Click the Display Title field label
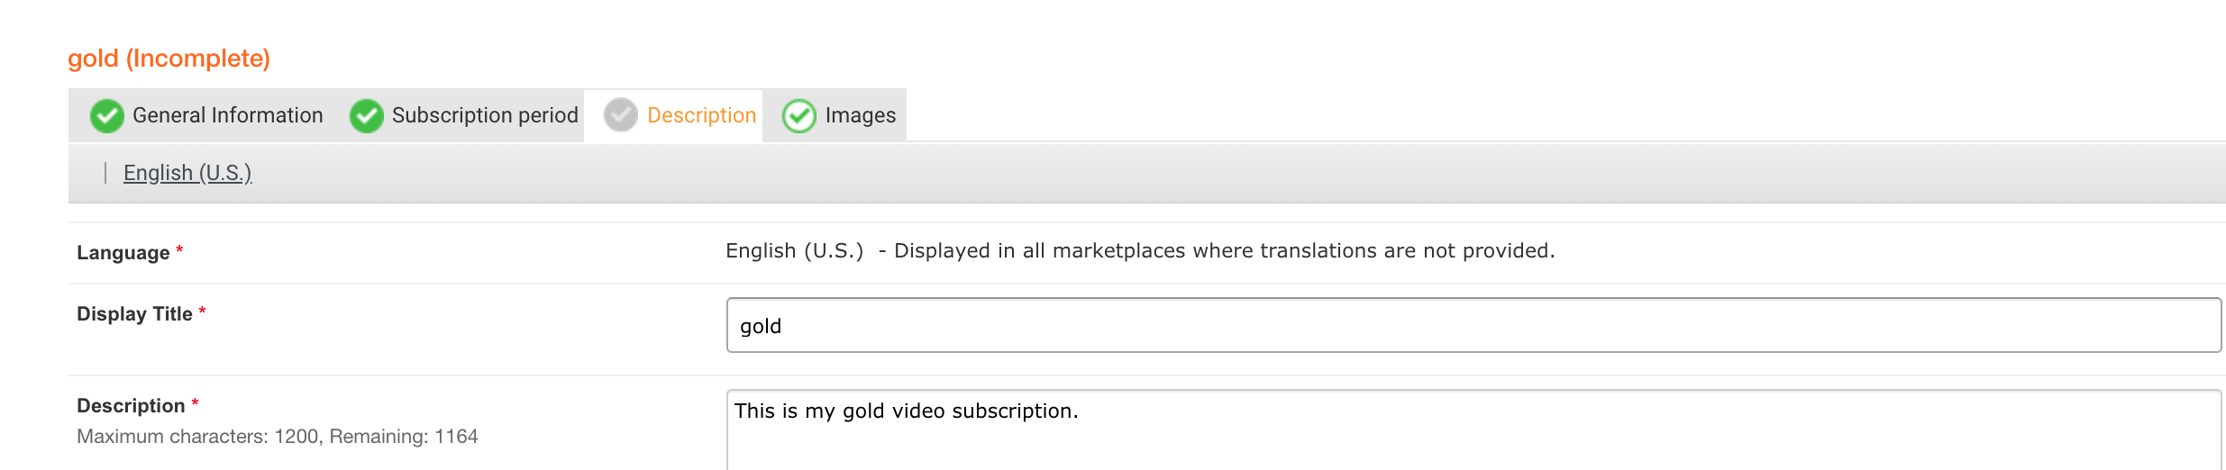 134,314
